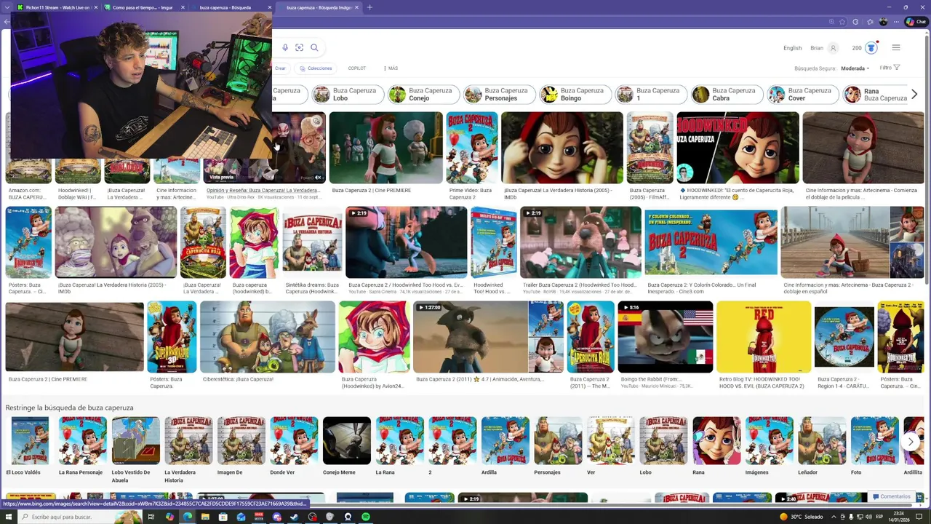Add page to favorites with star icon
Screen dimensions: 931x524
(x=842, y=22)
